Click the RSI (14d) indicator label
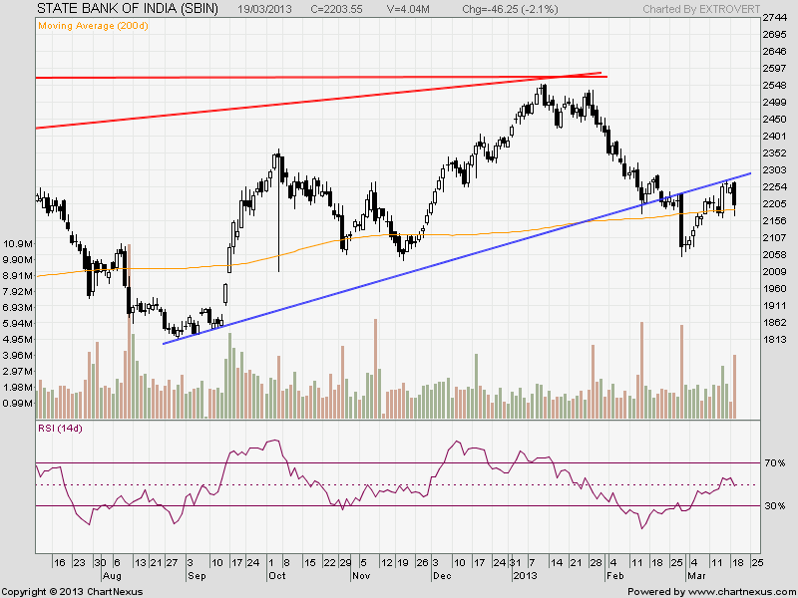This screenshot has height=598, width=798. point(62,429)
